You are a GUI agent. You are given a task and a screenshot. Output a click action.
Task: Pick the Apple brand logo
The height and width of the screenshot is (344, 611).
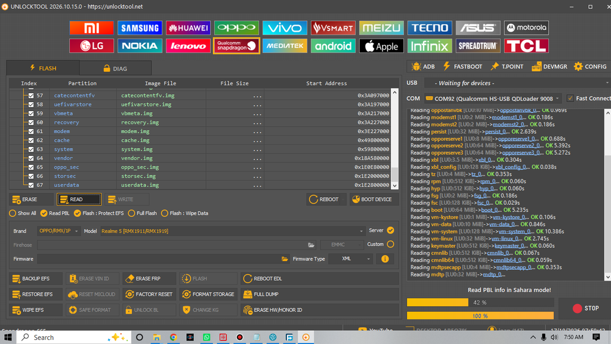381,46
